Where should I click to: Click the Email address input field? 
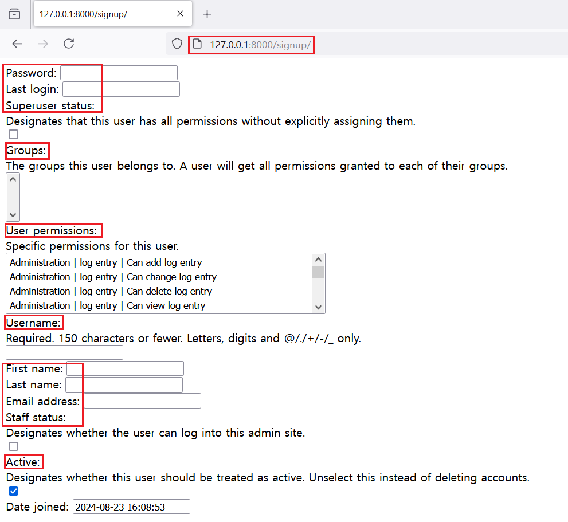[142, 401]
